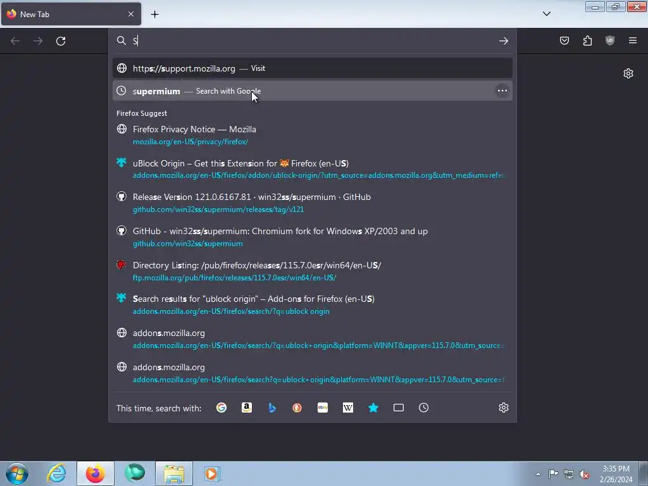
Task: Open the muted volume tray icon
Action: pos(584,474)
